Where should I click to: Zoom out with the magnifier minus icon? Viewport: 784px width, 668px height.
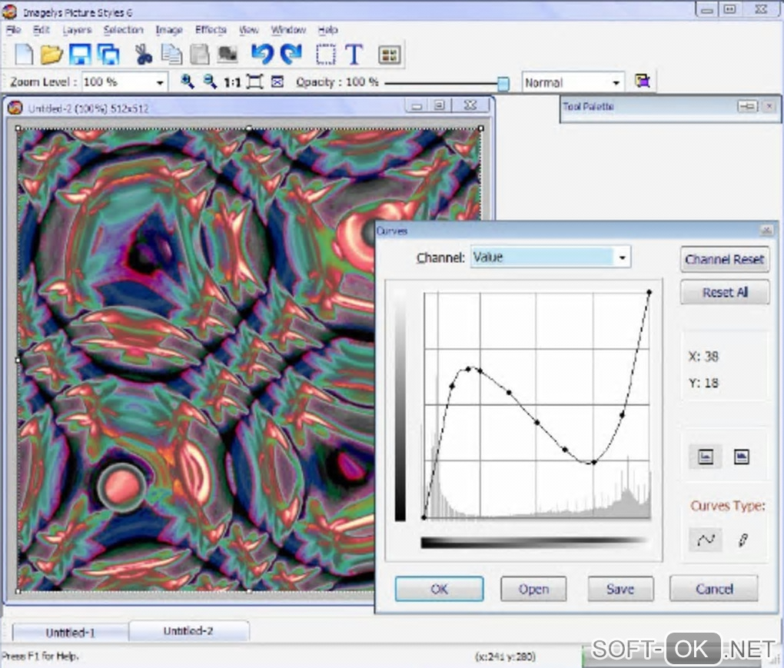tap(210, 81)
